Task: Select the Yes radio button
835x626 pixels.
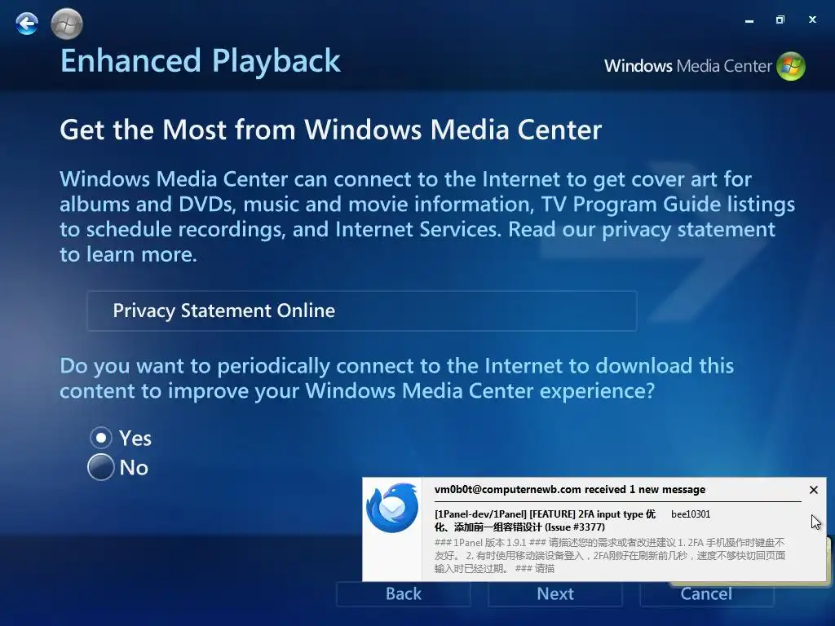Action: (100, 438)
